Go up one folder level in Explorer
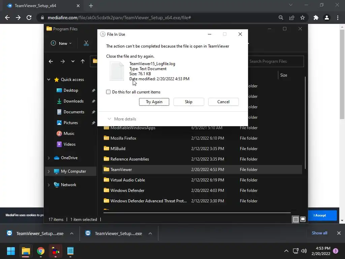 point(83,61)
